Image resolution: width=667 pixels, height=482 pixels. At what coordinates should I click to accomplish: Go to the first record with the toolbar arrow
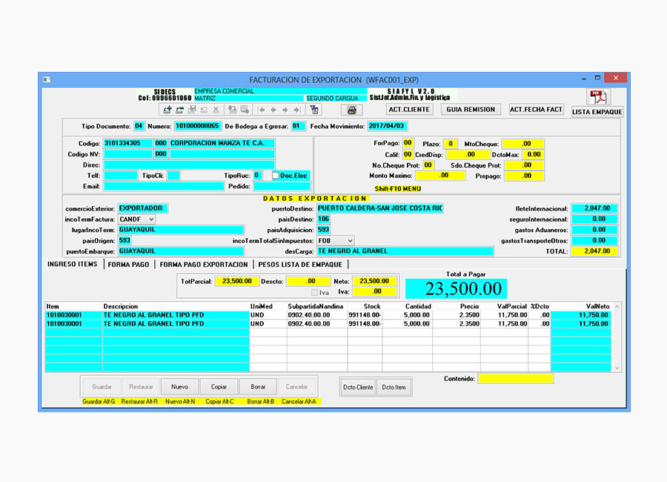262,110
